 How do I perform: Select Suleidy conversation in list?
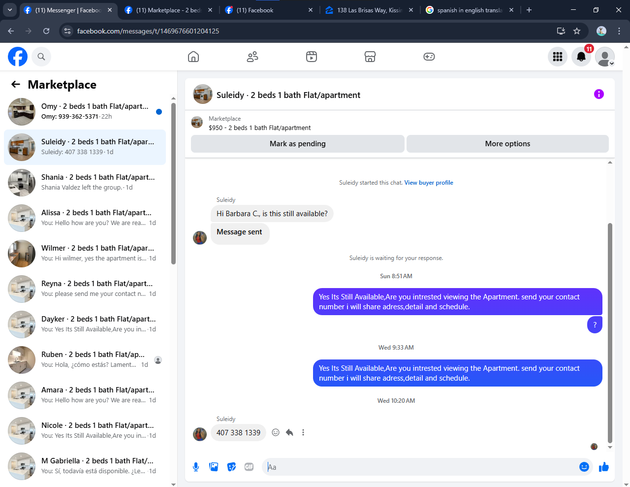click(x=85, y=147)
